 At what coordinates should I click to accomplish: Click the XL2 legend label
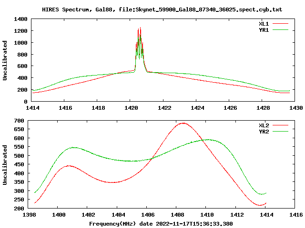[264, 125]
